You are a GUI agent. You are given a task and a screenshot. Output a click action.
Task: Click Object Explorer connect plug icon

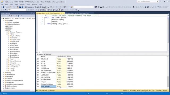click(x=9, y=16)
